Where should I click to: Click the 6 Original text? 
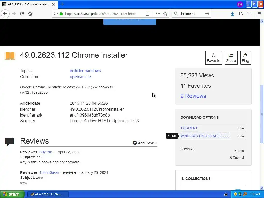coord(237,158)
